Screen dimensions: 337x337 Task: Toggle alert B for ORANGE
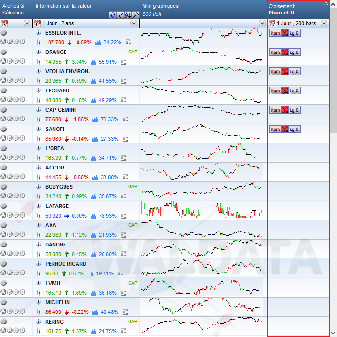tap(10, 61)
